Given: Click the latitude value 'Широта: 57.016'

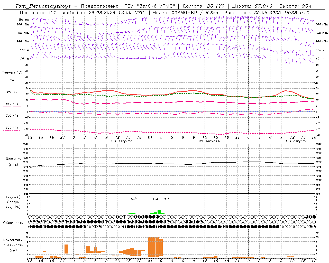Looking at the screenshot, I should click(252, 6).
